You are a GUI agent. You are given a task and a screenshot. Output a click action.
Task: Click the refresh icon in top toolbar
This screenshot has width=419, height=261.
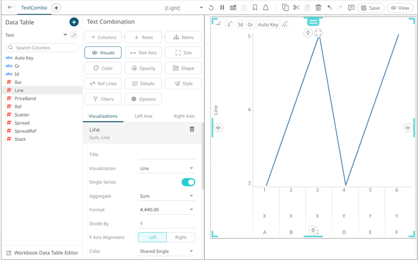point(211,8)
